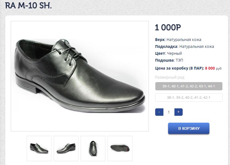This screenshot has height=165, width=230.
Task: Click the 1 000Р price text
Action: 168,28
